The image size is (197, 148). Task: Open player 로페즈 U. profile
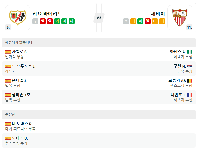pyautogui.click(x=20, y=138)
